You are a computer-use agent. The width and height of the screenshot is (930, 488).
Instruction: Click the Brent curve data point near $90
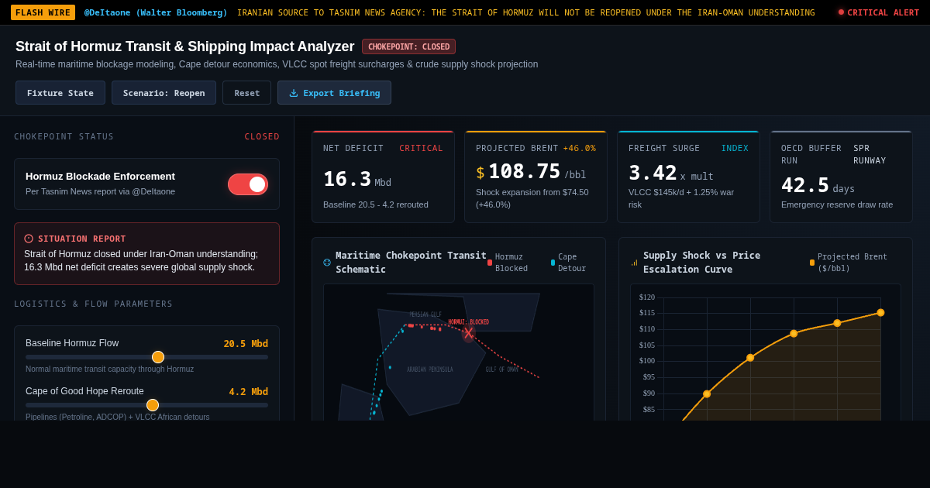pos(707,394)
